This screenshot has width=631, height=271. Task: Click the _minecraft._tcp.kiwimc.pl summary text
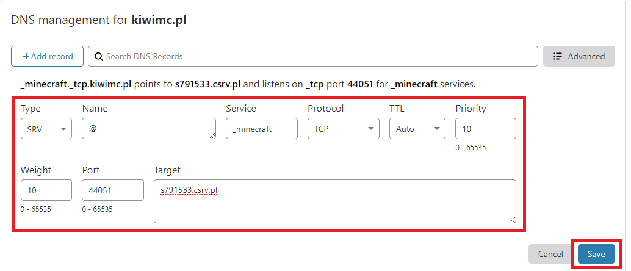[76, 84]
